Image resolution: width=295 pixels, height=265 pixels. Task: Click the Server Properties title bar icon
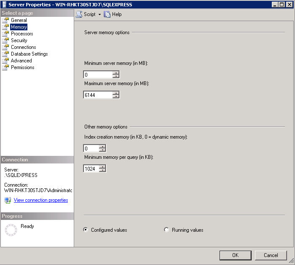4,5
